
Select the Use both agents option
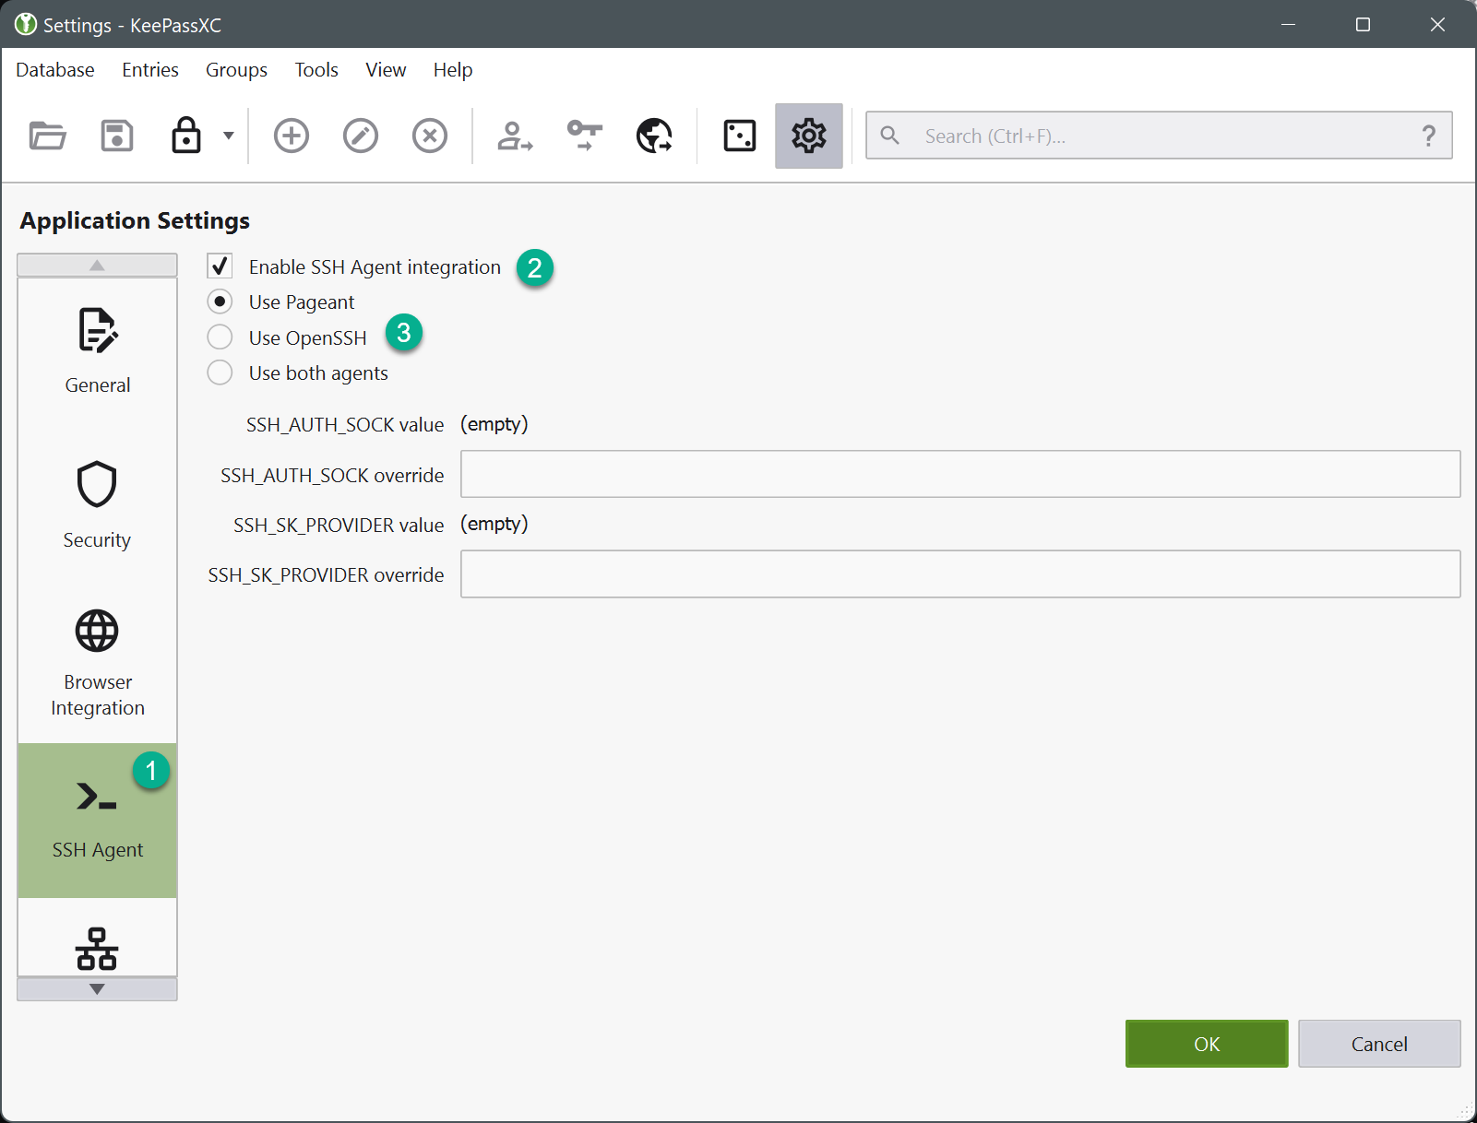coord(220,372)
